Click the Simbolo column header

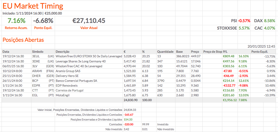(38, 51)
